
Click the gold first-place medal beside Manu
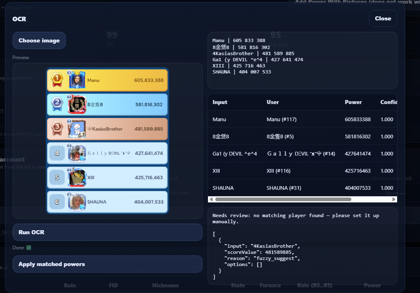57,80
